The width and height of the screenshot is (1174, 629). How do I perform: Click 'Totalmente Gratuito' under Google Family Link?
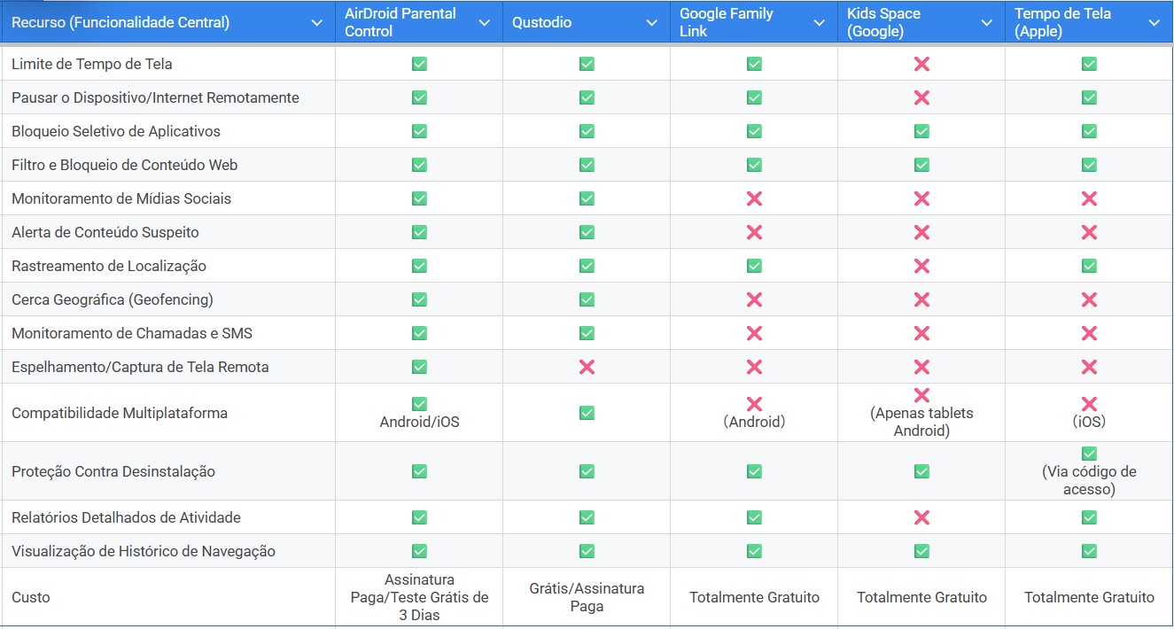752,597
